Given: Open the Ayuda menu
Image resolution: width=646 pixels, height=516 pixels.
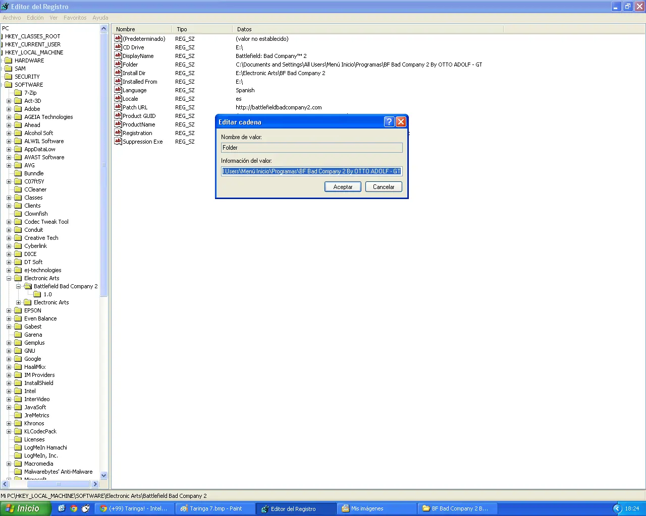Looking at the screenshot, I should click(x=100, y=18).
